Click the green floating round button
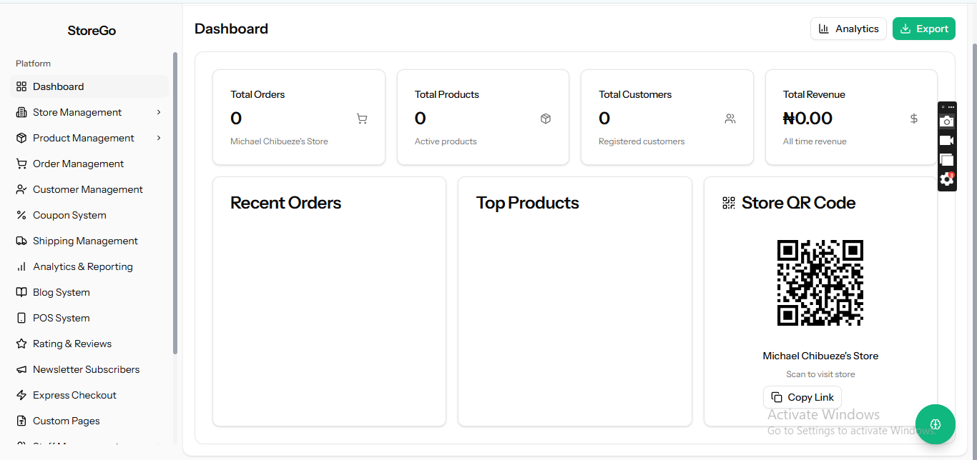The width and height of the screenshot is (977, 460). click(x=936, y=424)
